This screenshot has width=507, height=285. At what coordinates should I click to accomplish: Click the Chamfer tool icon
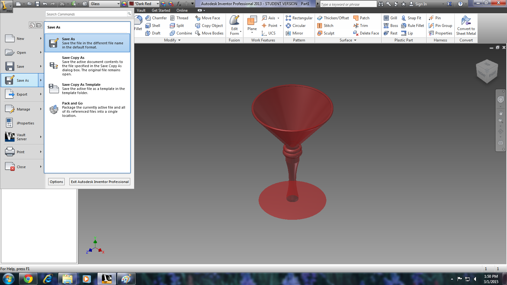point(148,18)
